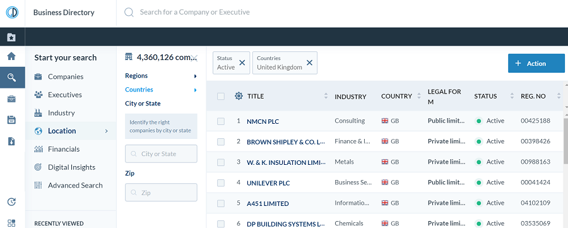Viewport: 568px width, 228px height.
Task: Click the building icon beside company count
Action: (129, 57)
